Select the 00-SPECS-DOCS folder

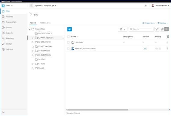[x=45, y=33]
